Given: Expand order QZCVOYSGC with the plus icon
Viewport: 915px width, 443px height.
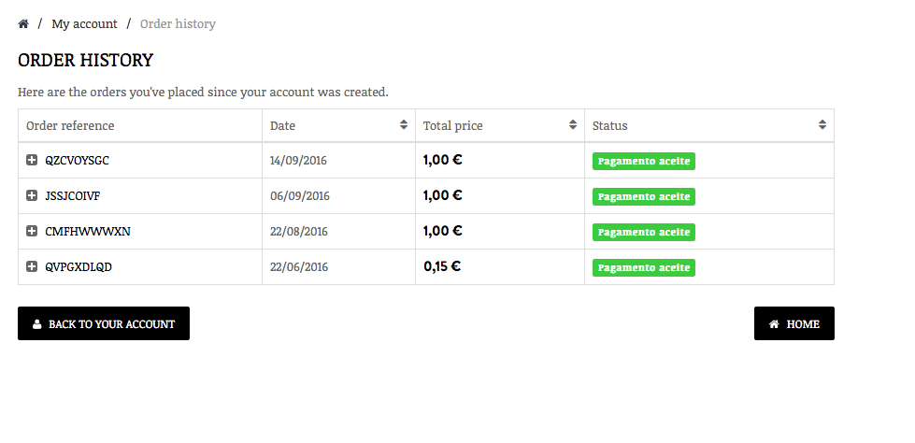Looking at the screenshot, I should 32,161.
